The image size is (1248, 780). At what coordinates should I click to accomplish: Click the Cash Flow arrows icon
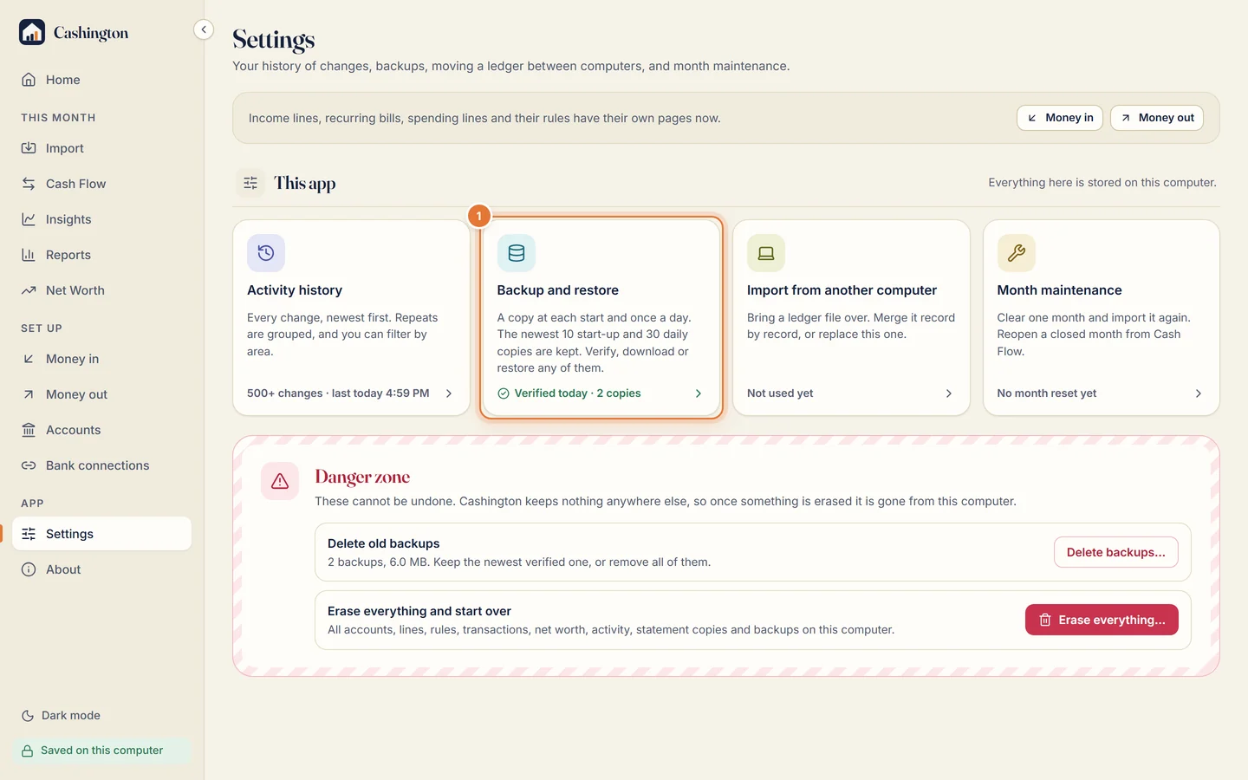tap(29, 184)
